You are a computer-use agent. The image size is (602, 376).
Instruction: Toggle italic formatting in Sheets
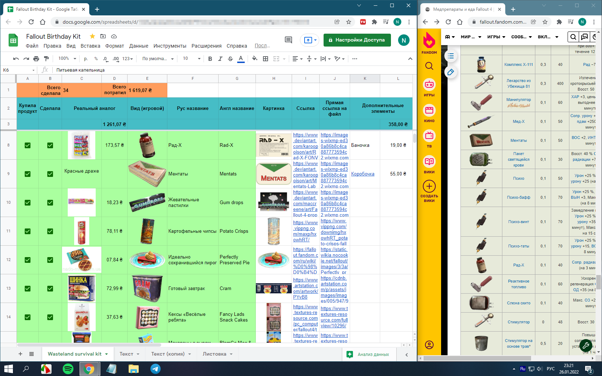(x=220, y=59)
